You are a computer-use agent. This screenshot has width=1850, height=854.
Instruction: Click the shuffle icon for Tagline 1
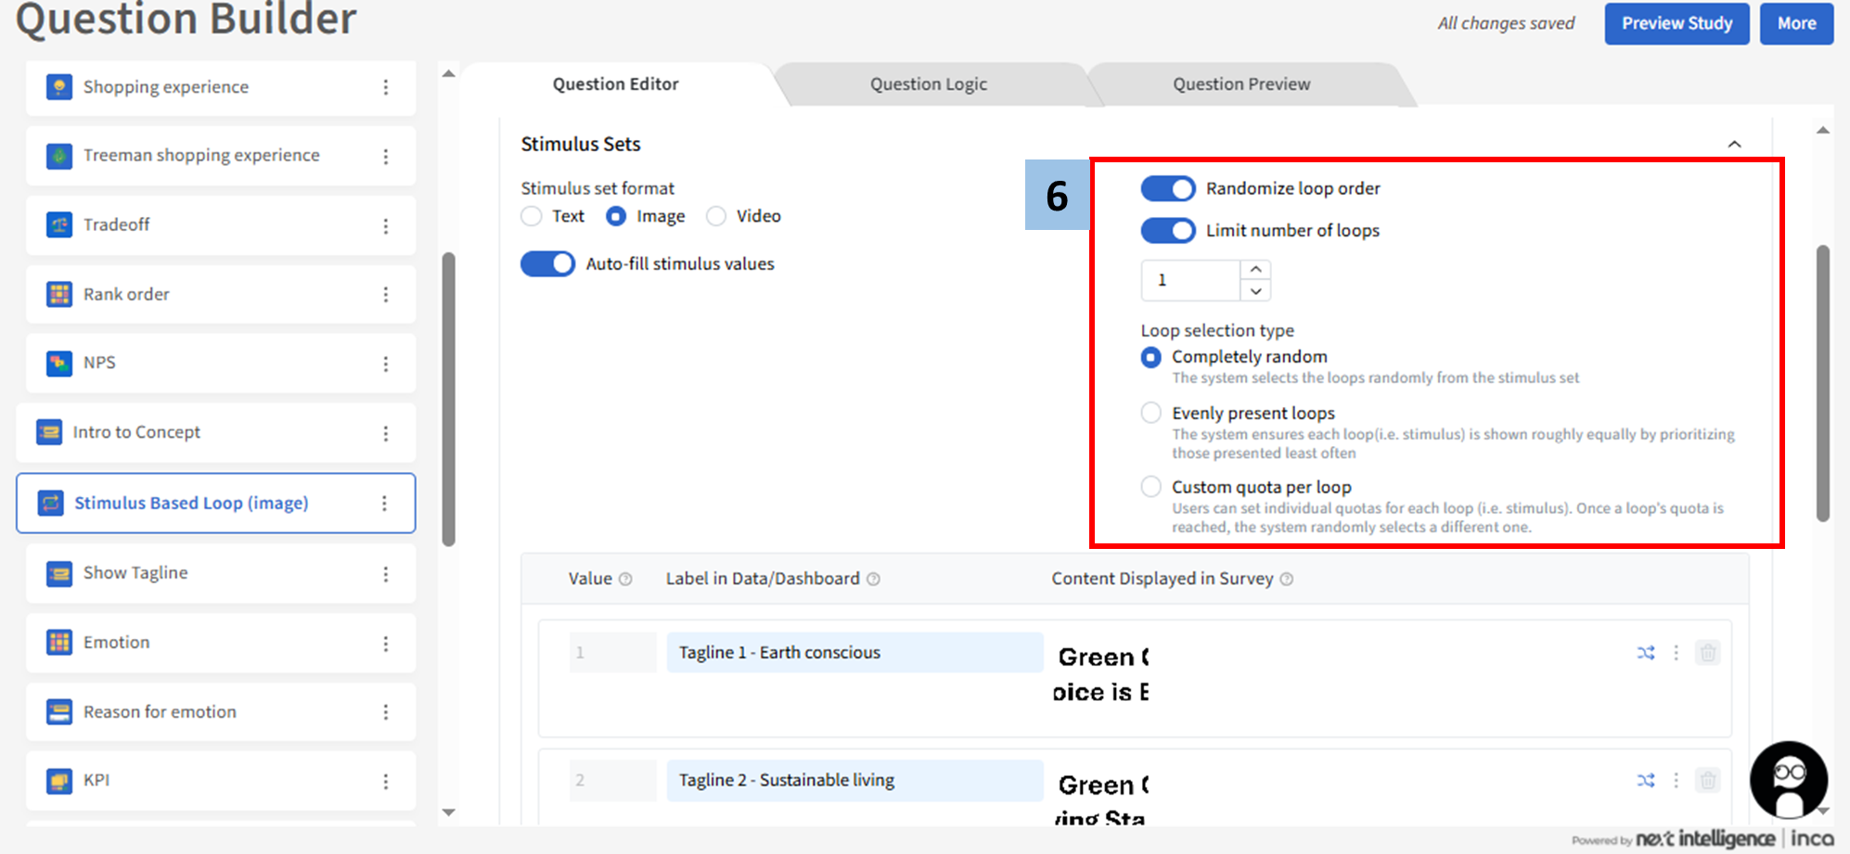point(1646,653)
